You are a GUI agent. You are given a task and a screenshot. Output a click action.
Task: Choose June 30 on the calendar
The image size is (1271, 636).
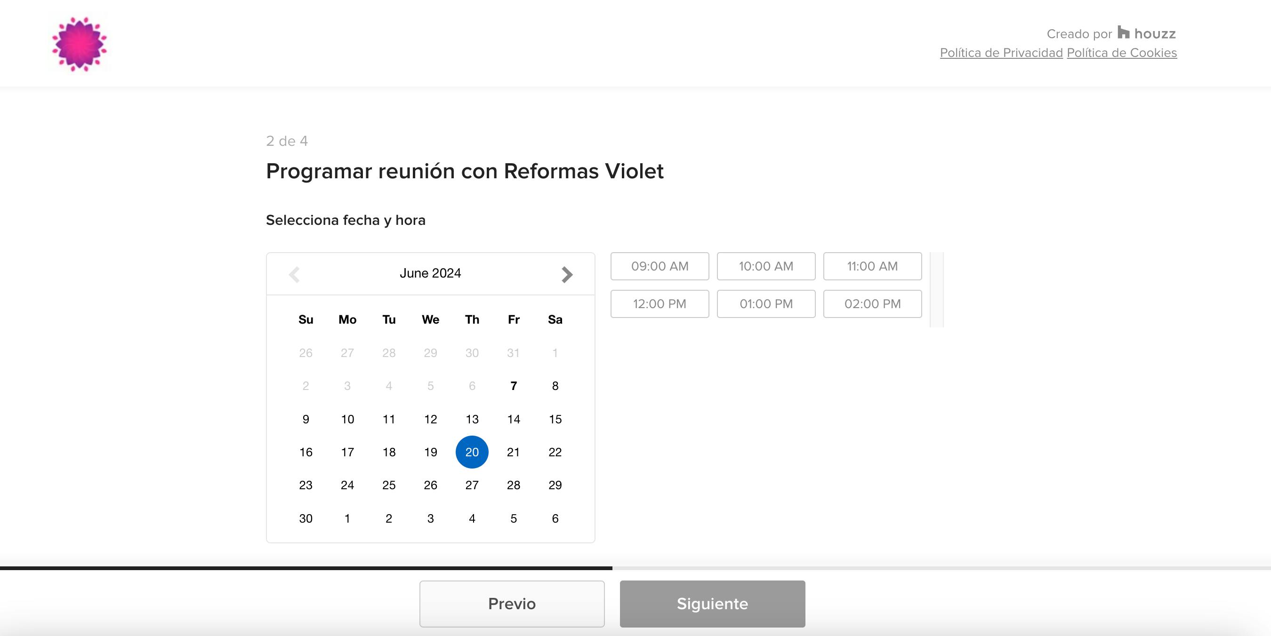coord(306,519)
